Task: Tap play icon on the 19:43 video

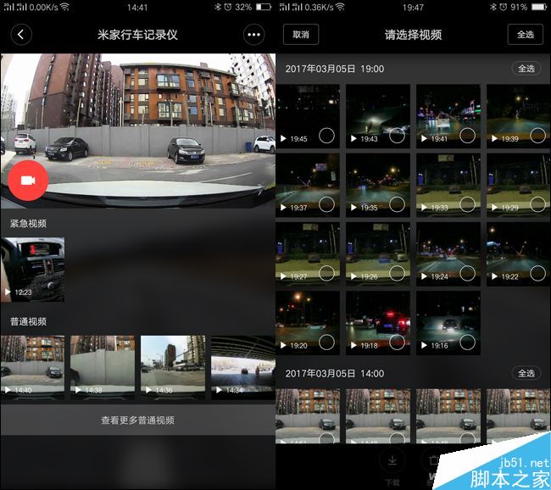Action: pos(353,139)
